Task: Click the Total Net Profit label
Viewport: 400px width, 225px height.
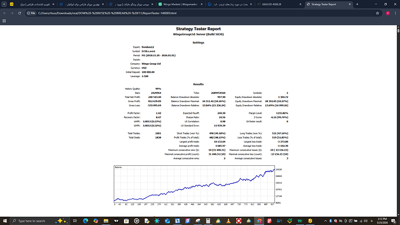Action: coord(133,97)
